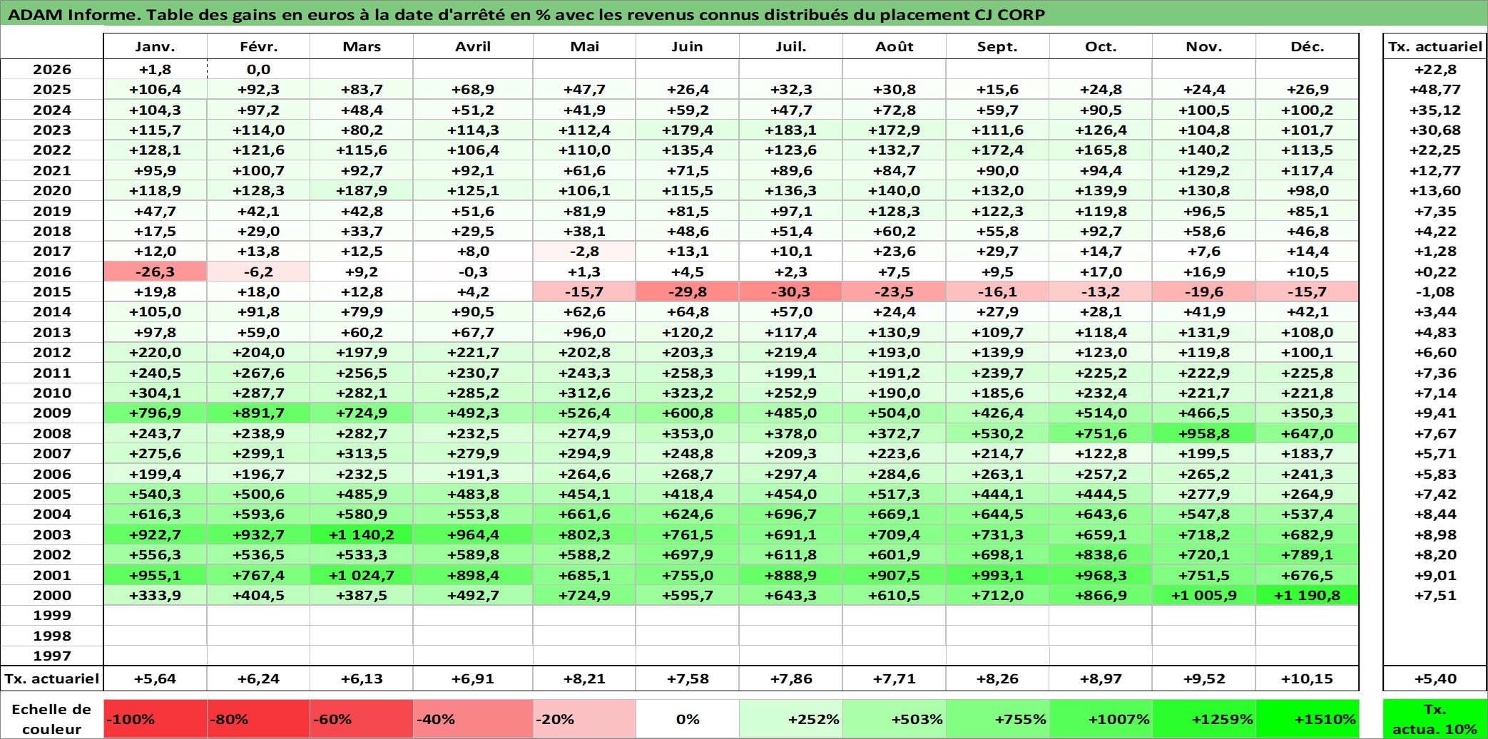Click the table title mentioning CJ CORP
The height and width of the screenshot is (739, 1488).
(x=526, y=14)
